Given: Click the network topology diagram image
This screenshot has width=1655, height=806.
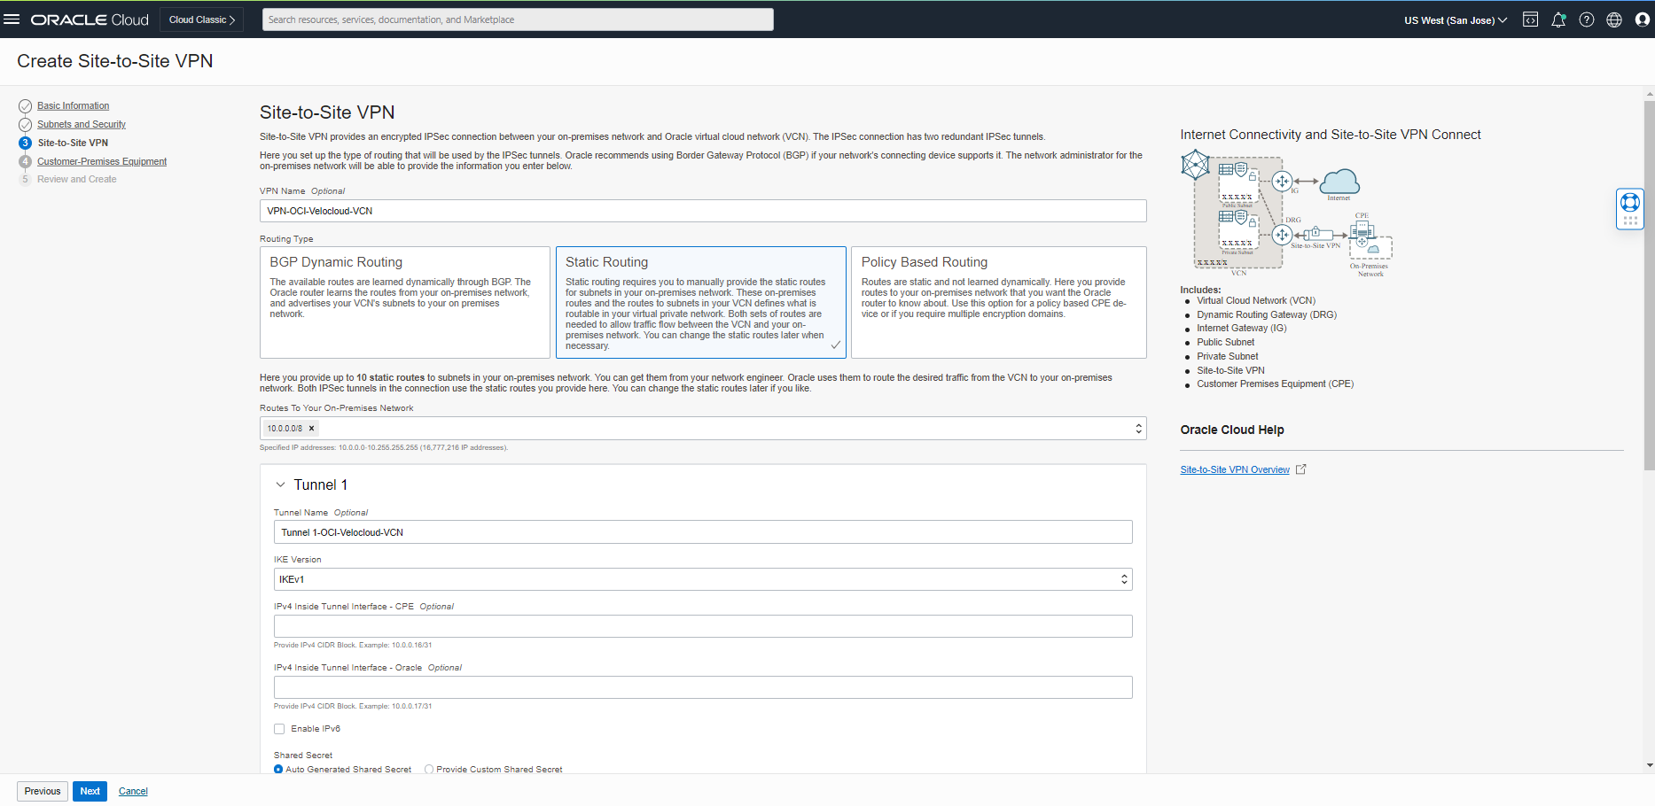Looking at the screenshot, I should click(1286, 213).
